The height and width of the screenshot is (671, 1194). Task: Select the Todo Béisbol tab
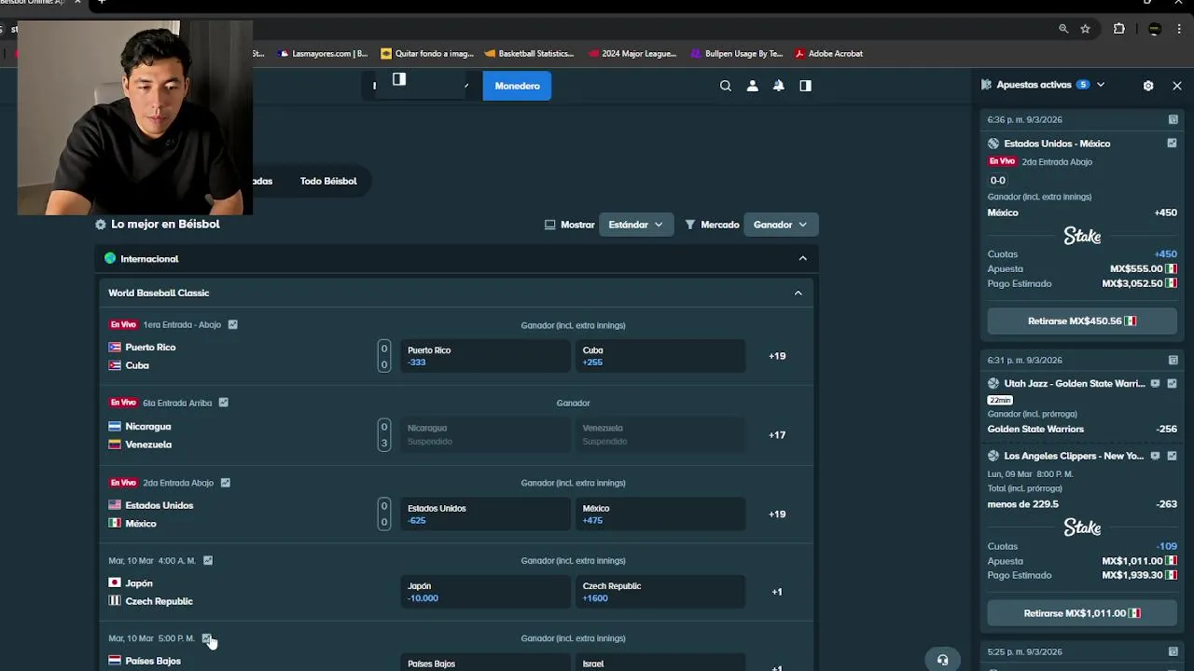coord(328,181)
